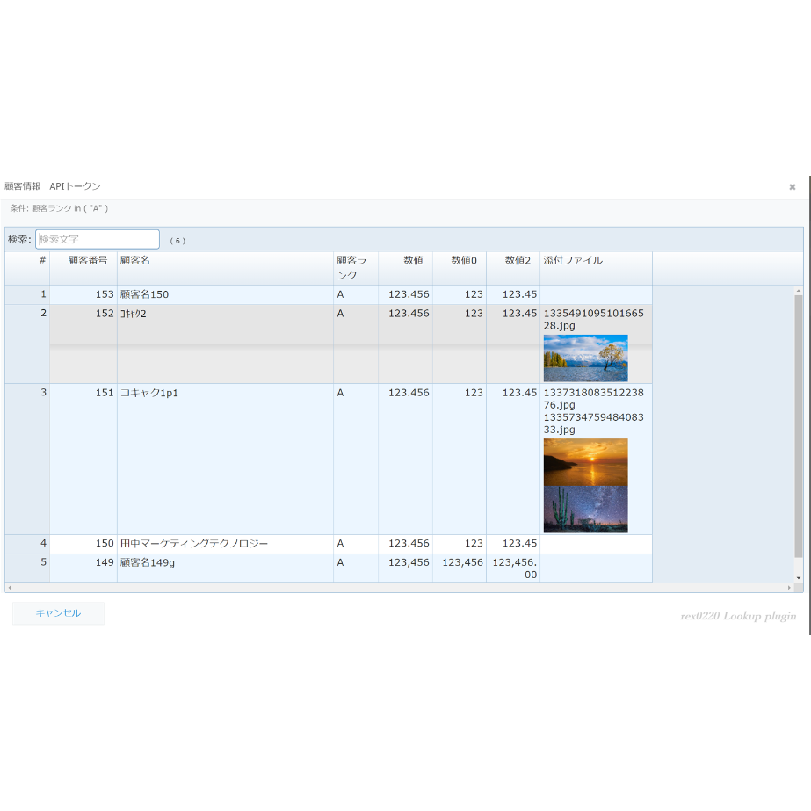Image resolution: width=811 pixels, height=811 pixels.
Task: Click the horizontal scrollbar right arrow
Action: tap(789, 588)
